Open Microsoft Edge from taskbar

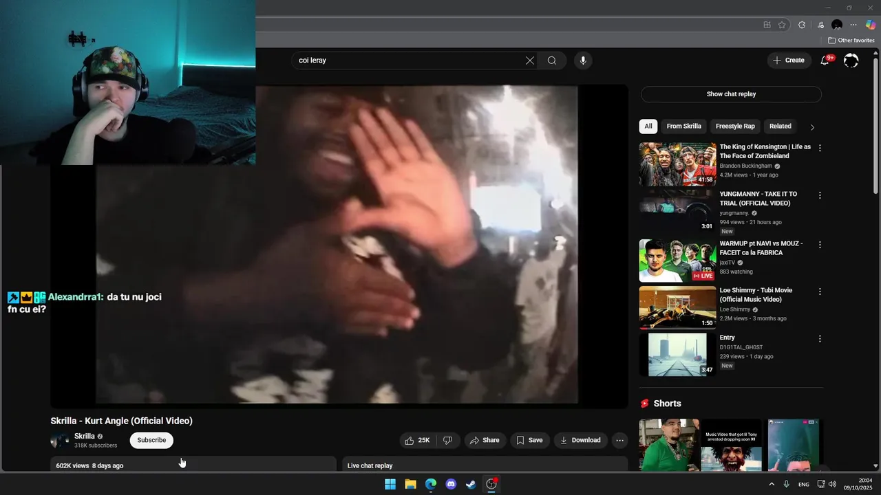pos(431,484)
